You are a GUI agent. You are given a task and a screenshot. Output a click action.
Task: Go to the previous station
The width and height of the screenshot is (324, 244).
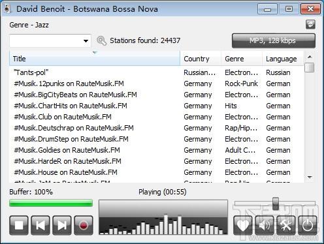(x=40, y=225)
